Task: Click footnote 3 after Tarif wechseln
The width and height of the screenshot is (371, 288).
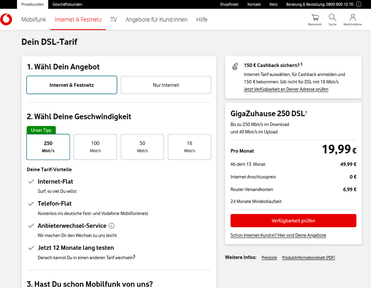Action: [134, 256]
